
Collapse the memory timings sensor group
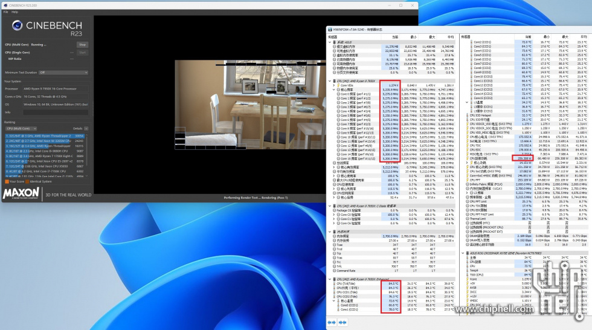pos(330,232)
